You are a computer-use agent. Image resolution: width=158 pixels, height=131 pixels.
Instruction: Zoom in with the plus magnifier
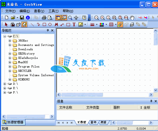(102, 18)
